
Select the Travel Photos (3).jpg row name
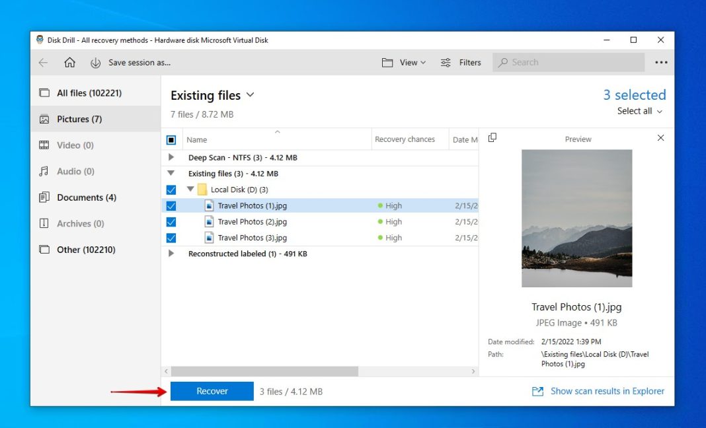click(x=252, y=238)
